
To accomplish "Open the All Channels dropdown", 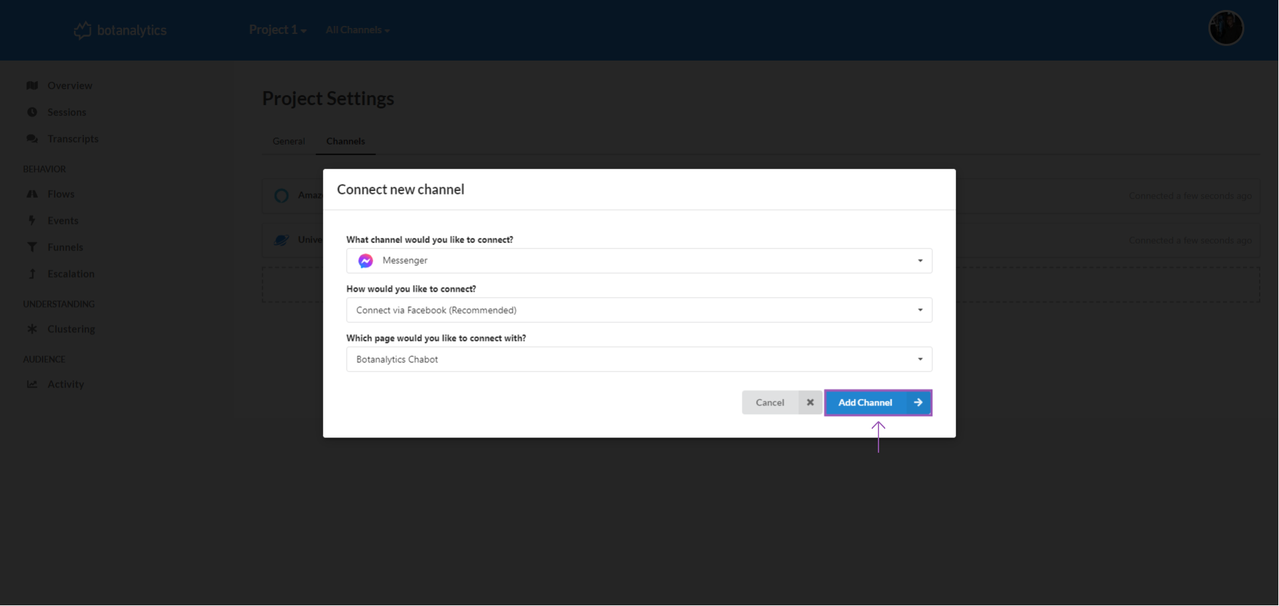I will click(x=358, y=30).
